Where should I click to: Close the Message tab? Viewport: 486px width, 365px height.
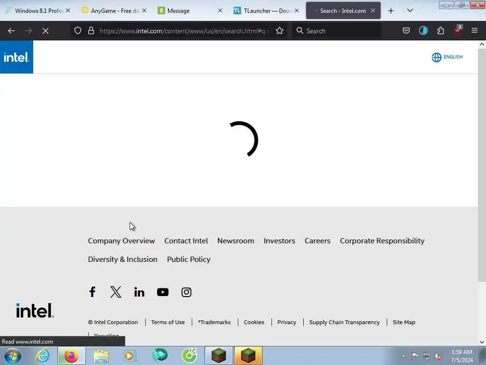pos(220,10)
